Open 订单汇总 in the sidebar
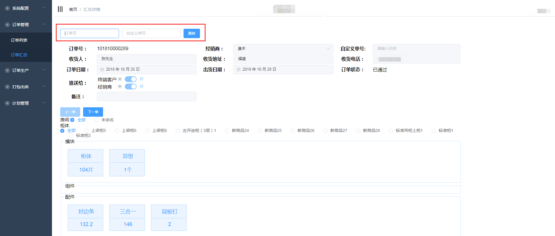 point(19,55)
